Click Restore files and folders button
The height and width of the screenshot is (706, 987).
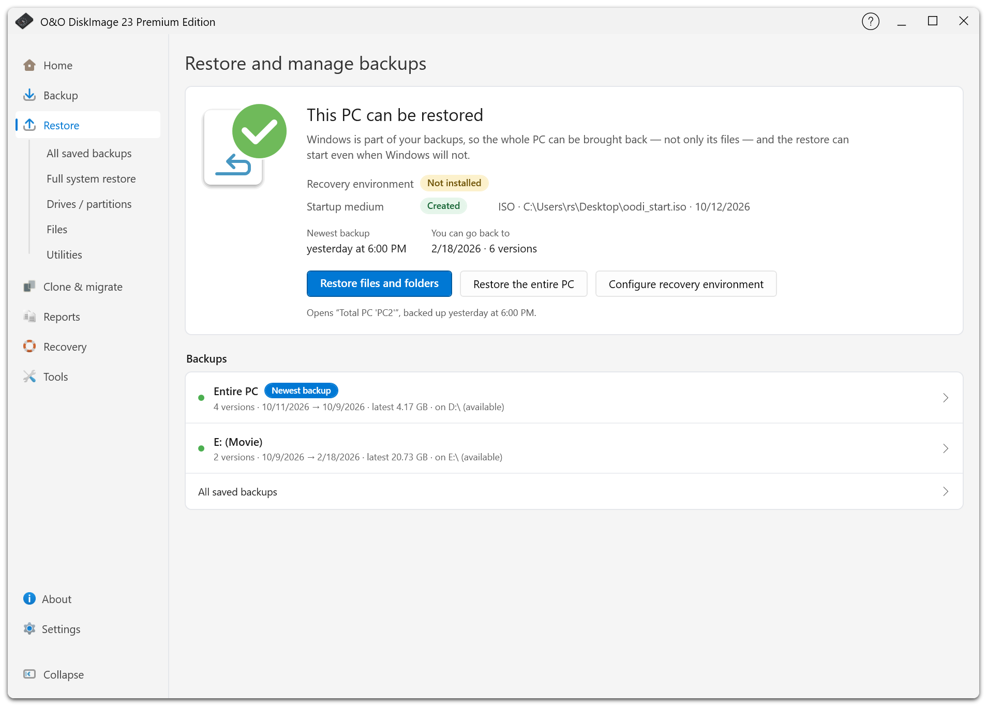[379, 283]
